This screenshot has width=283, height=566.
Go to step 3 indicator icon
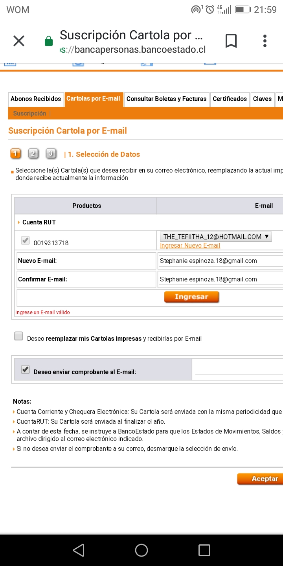(x=51, y=154)
